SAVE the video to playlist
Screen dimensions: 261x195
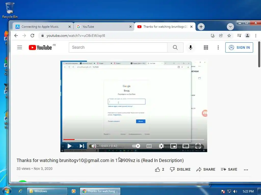point(229,169)
